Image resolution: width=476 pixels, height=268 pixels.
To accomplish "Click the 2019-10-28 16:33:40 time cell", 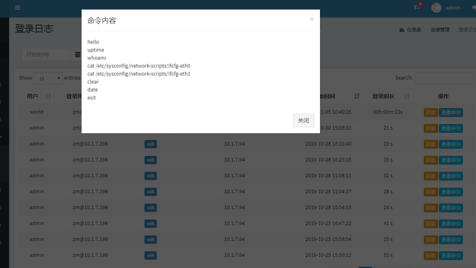I will tap(328, 144).
